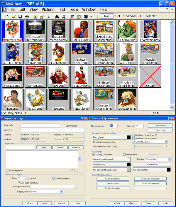Screen dimensions: 176x207
Task: Open the Window menu
Action: (x=89, y=9)
